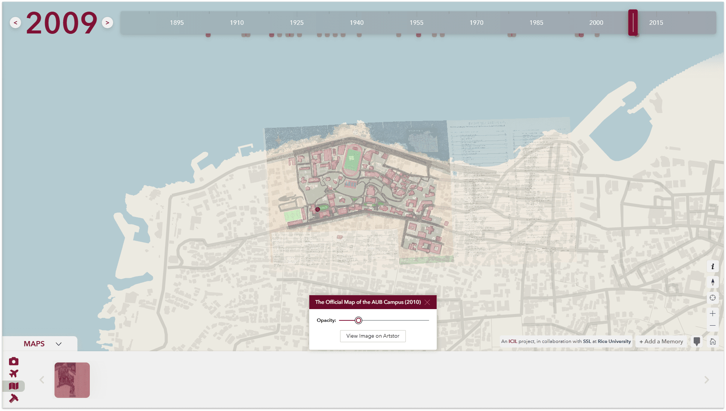
Task: Click the dark red marker on campus map
Action: pyautogui.click(x=318, y=209)
